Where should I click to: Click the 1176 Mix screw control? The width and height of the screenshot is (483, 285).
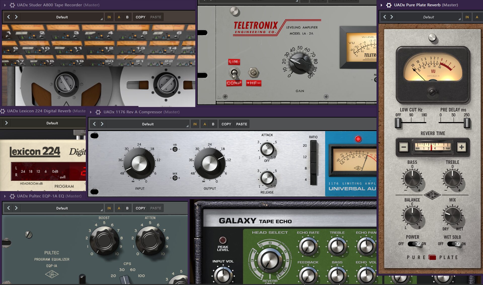[175, 178]
